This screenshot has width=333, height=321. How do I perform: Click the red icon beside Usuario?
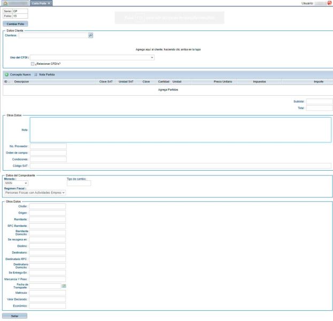(329, 3)
